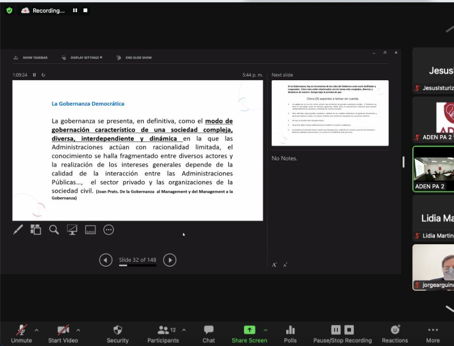Click the Share Screen button

(249, 334)
